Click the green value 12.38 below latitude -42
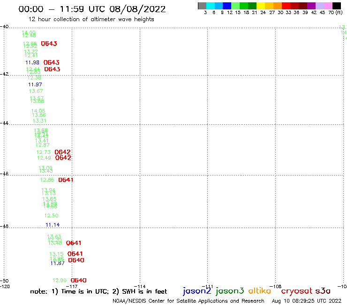Image resolution: width=347 pixels, height=305 pixels. [34, 77]
